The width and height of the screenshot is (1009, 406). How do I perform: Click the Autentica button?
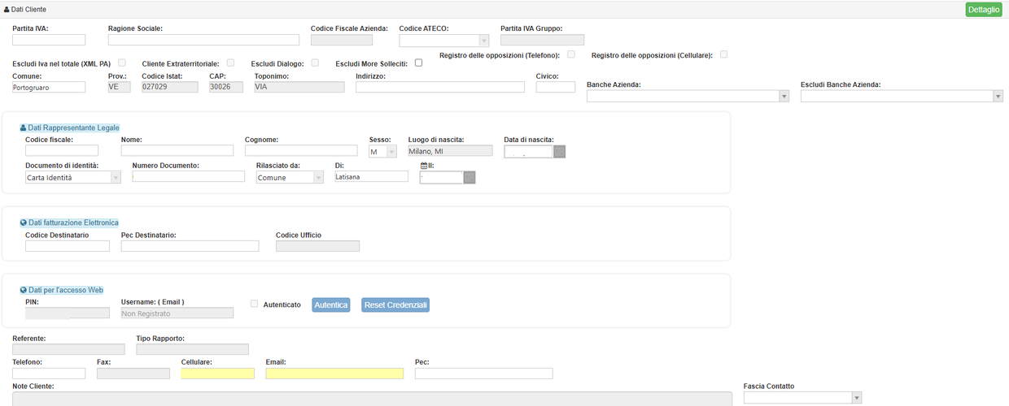click(331, 305)
